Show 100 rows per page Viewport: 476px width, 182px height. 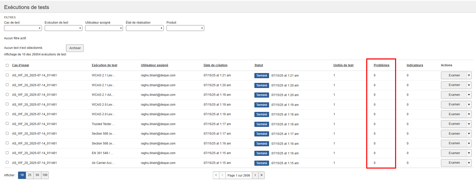tap(45, 175)
